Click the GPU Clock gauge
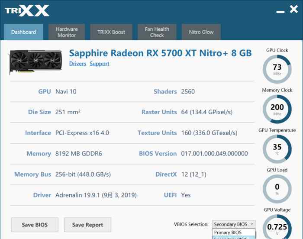This screenshot has width=303, height=239. click(x=277, y=69)
